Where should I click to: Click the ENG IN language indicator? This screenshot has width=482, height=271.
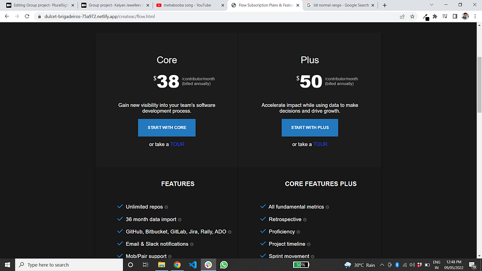pyautogui.click(x=436, y=265)
